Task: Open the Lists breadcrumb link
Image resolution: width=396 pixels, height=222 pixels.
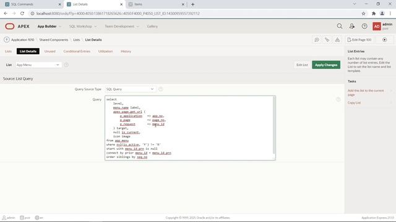Action: [77, 39]
